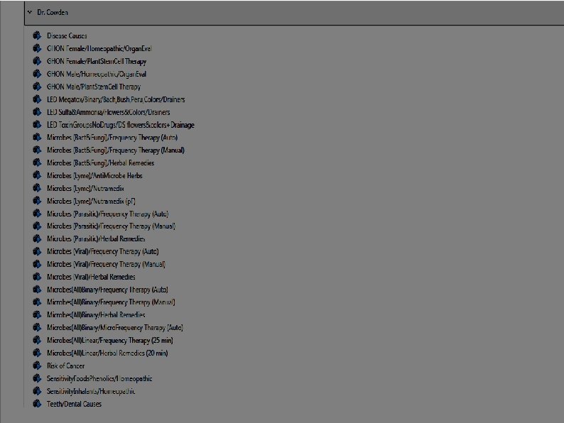Viewport: 564px width, 423px height.
Task: Select the Dr. Cowden header label
Action: [x=53, y=12]
